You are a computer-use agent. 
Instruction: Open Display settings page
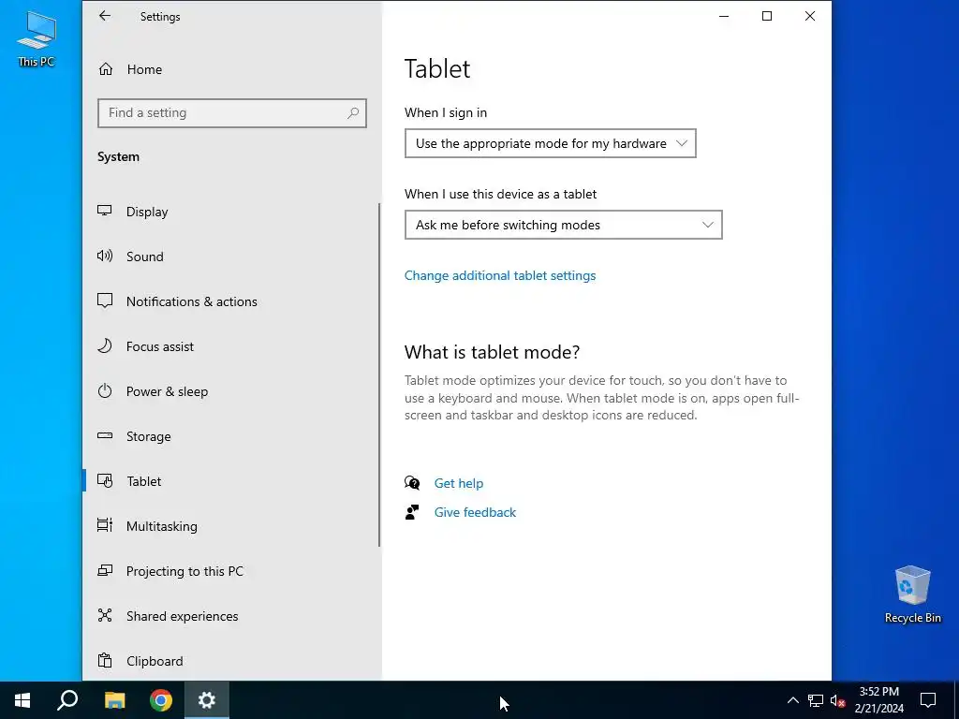coord(232,212)
